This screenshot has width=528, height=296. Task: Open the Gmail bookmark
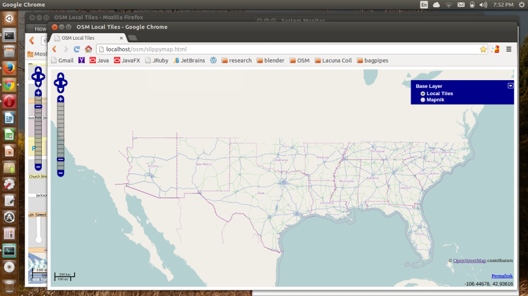[x=62, y=61]
